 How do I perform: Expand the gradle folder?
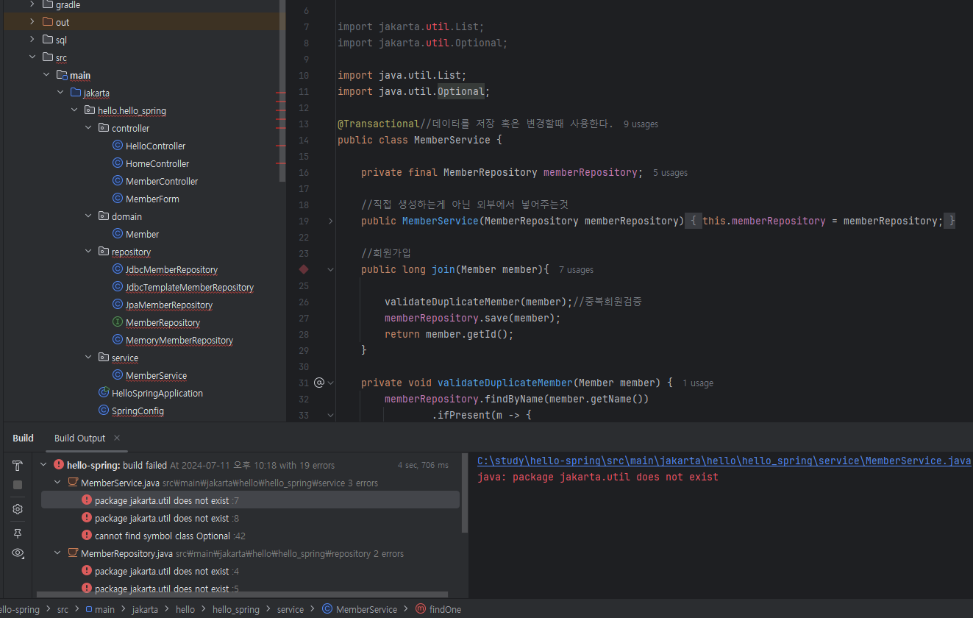pyautogui.click(x=32, y=4)
